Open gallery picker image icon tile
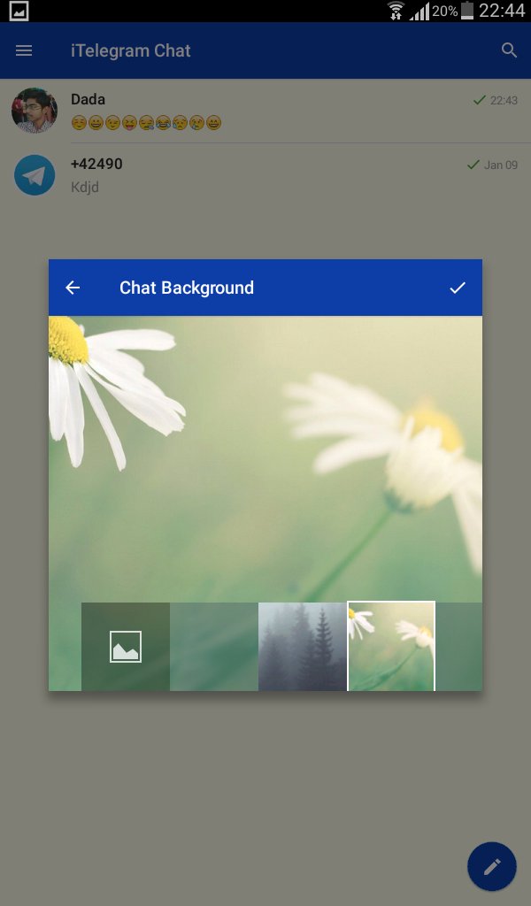Screen dimensions: 531x906 pos(126,647)
